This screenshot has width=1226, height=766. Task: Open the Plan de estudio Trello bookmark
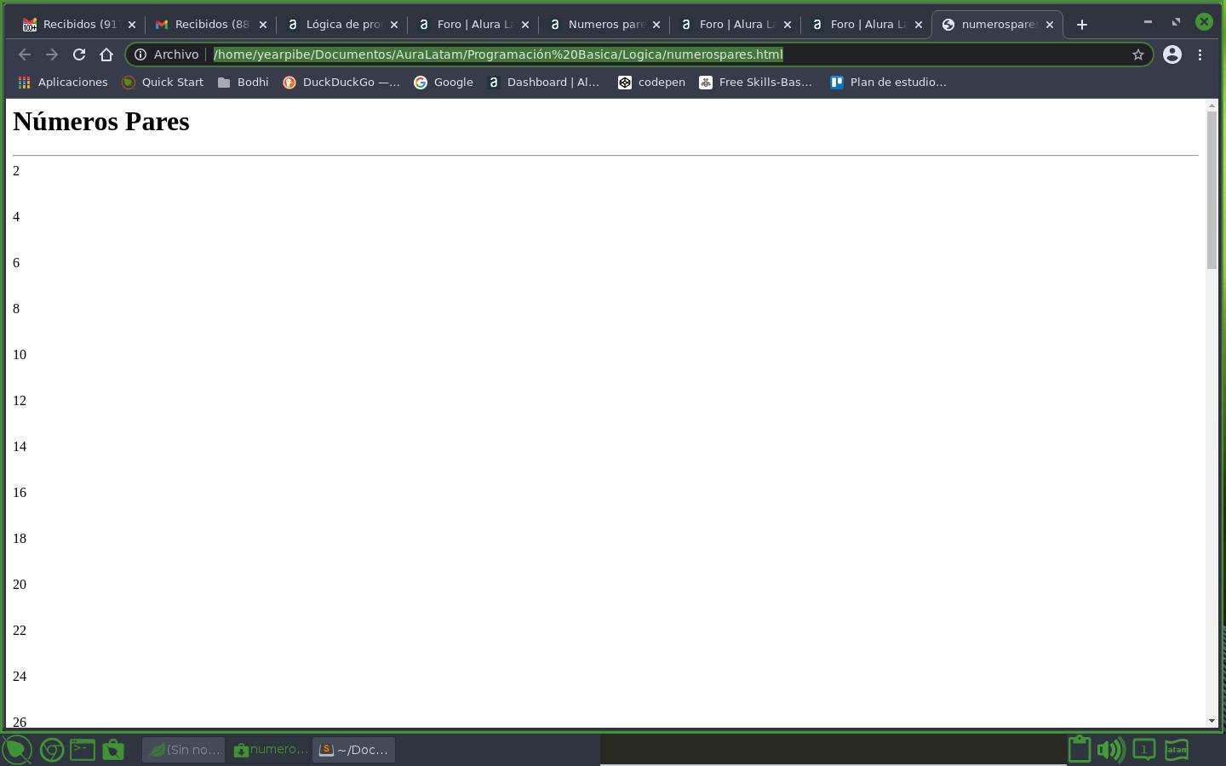coord(889,83)
